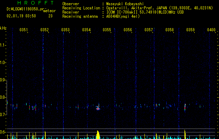Click the 0.9 kHz axis label

click(3, 80)
